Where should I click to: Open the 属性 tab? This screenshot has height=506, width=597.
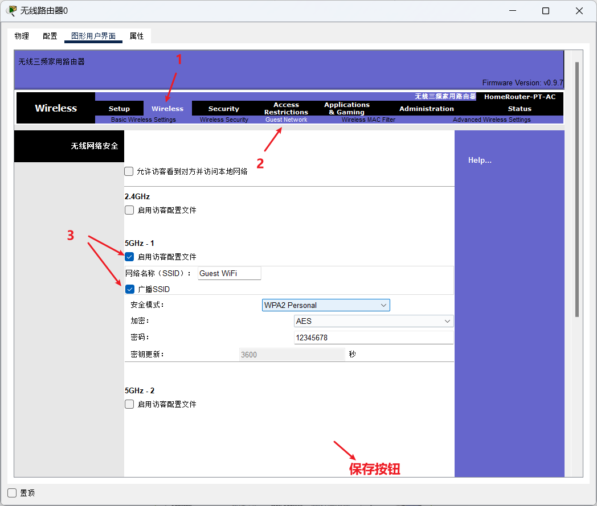(x=137, y=36)
